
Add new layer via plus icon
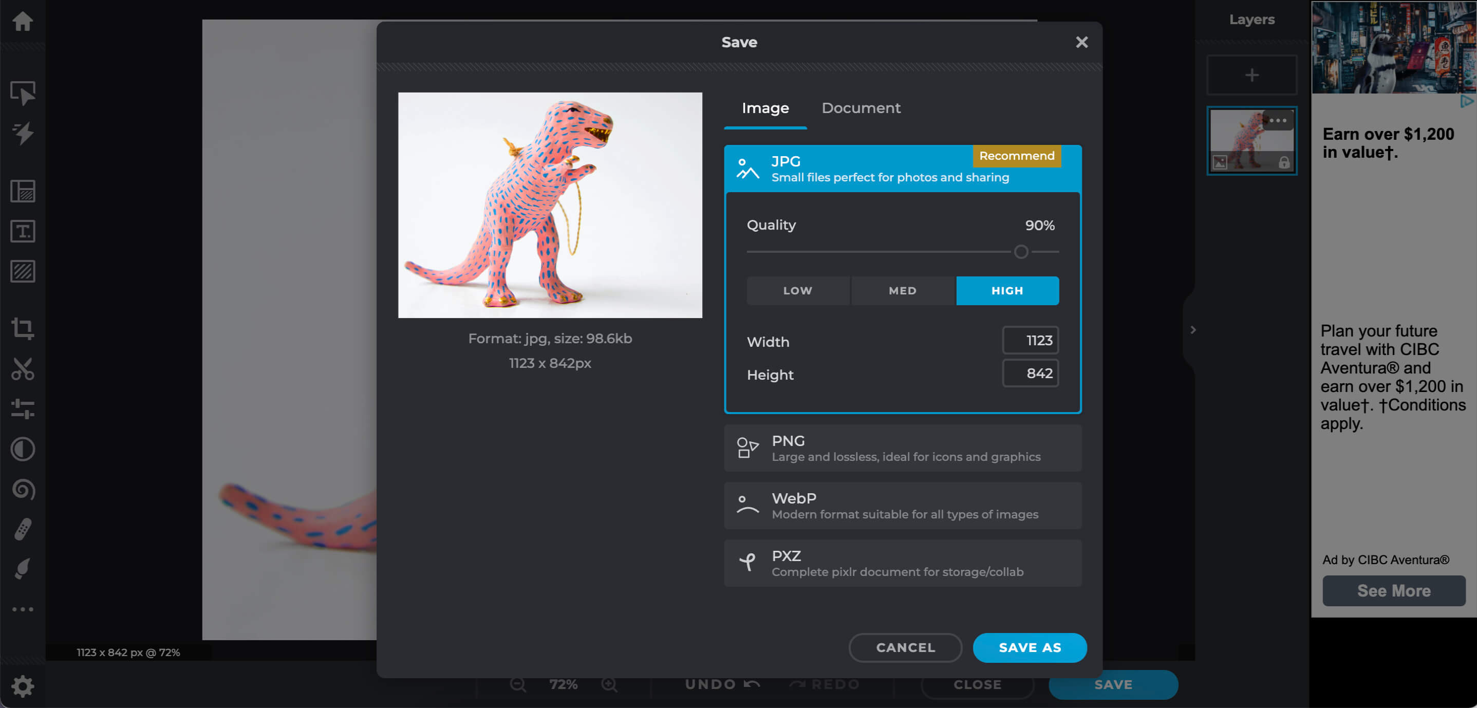click(1251, 74)
